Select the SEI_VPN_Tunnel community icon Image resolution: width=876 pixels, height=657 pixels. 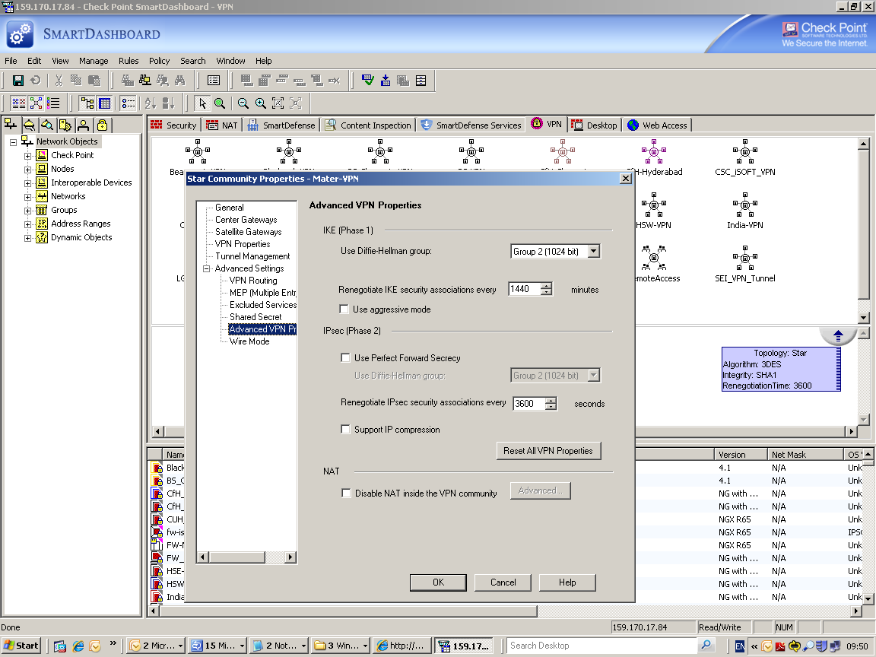click(x=744, y=258)
